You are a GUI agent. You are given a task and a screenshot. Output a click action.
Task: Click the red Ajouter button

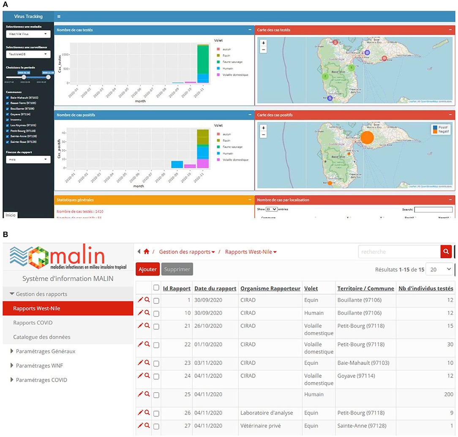click(147, 269)
